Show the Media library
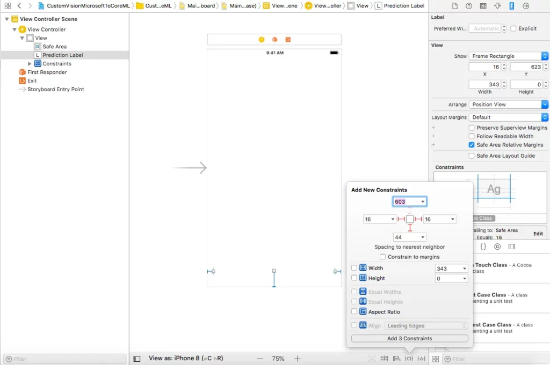This screenshot has width=550, height=365. [512, 247]
